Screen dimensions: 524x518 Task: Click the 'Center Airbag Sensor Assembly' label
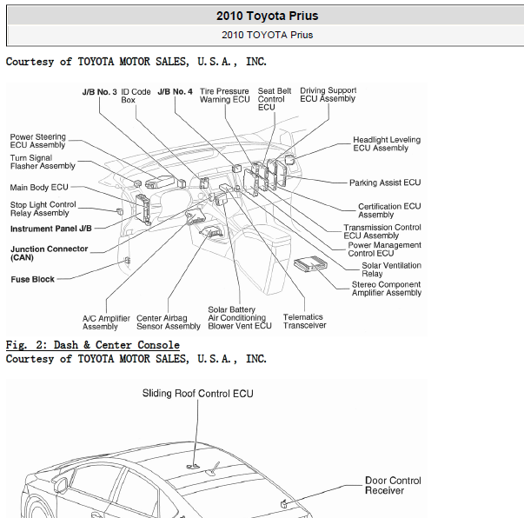169,322
